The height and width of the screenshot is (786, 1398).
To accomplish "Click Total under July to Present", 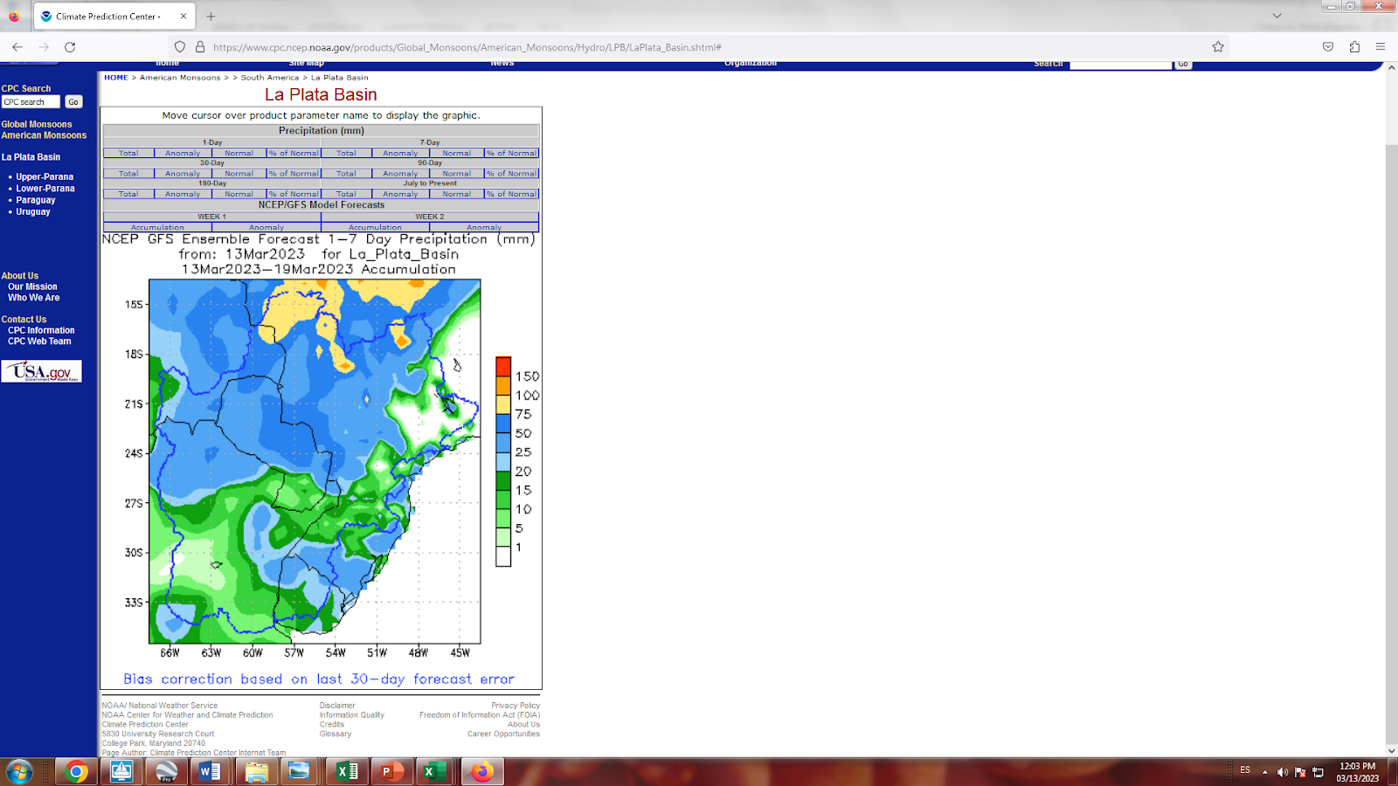I will click(346, 194).
